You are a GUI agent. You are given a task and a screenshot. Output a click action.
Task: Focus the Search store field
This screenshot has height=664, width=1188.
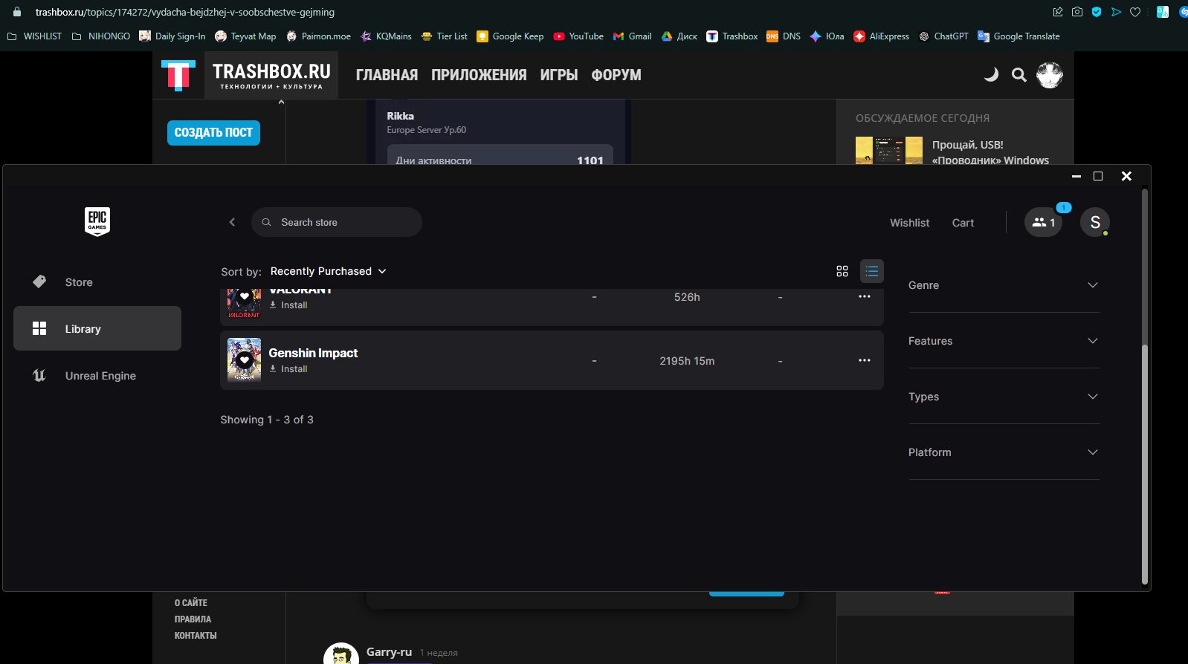point(337,222)
